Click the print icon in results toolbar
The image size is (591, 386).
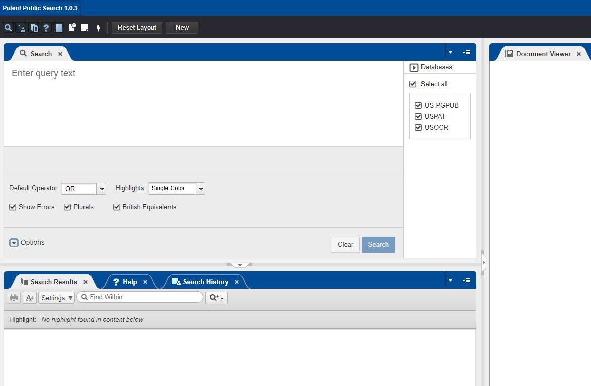pyautogui.click(x=14, y=298)
